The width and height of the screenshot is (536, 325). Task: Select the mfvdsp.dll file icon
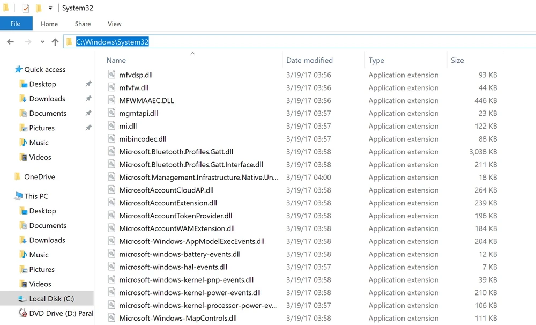point(111,75)
